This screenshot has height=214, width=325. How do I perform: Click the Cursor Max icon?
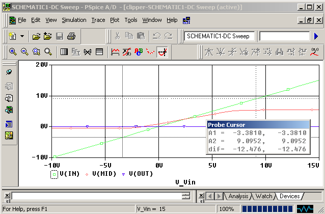pos(256,52)
